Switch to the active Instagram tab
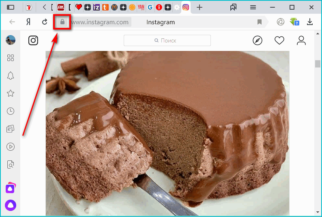322x217 pixels. click(185, 7)
